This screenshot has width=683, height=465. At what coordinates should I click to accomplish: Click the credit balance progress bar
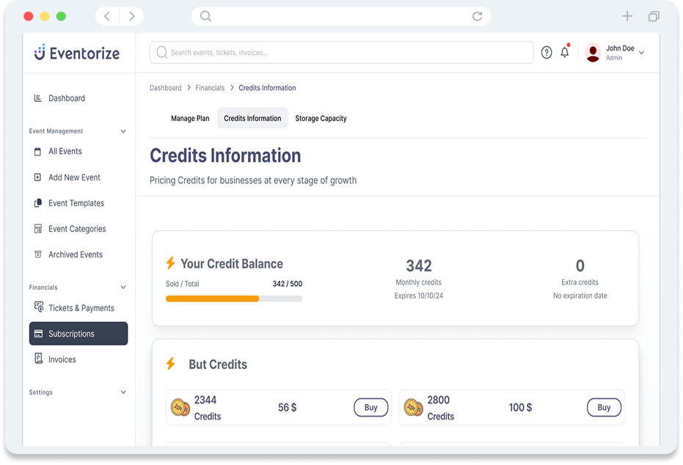[233, 299]
